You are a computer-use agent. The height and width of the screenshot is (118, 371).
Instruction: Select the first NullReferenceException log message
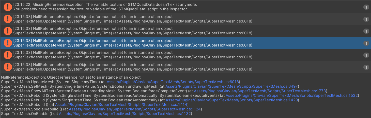tap(132, 19)
